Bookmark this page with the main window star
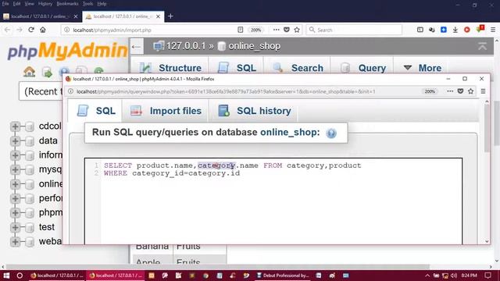500x281 pixels. point(297,30)
